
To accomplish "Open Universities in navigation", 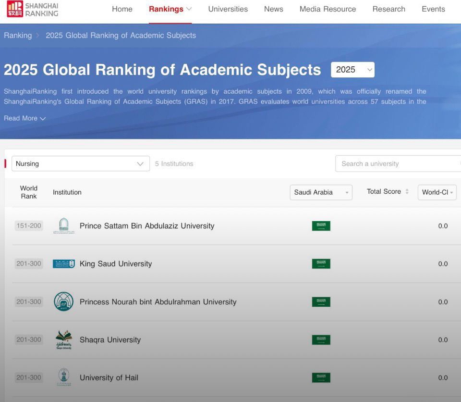I will [228, 9].
